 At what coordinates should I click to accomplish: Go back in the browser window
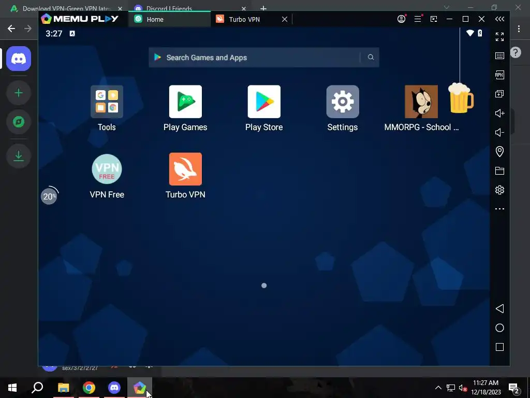coord(11,29)
